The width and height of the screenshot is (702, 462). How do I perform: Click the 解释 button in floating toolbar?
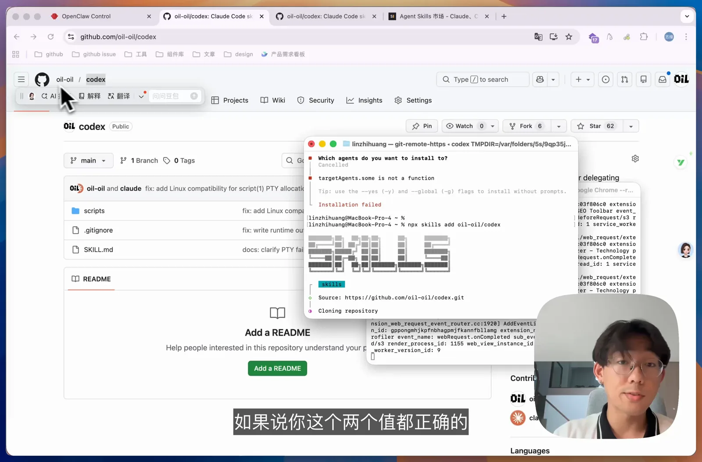(90, 96)
